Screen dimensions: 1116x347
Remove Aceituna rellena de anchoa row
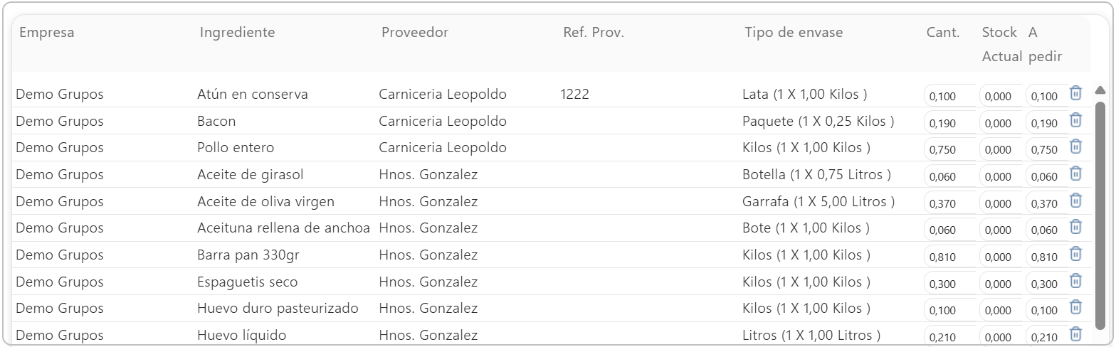click(1075, 227)
